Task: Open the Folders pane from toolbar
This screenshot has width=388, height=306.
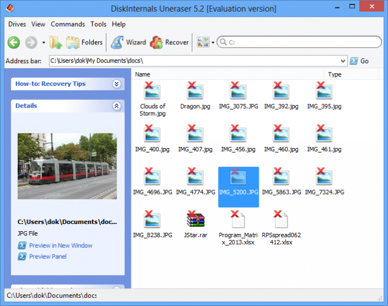Action: (x=84, y=42)
